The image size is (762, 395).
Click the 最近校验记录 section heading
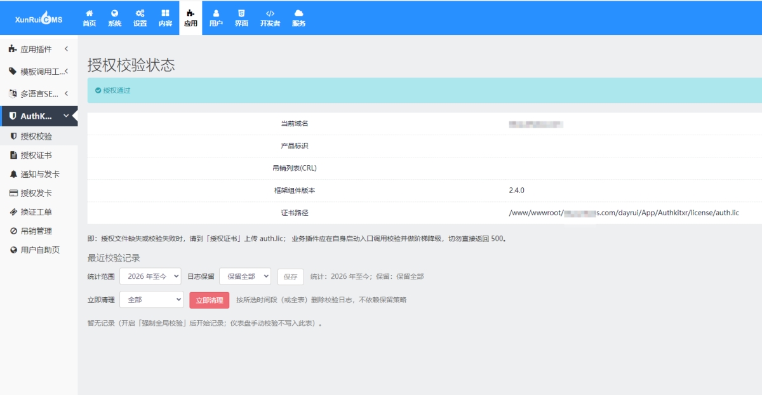tap(114, 258)
